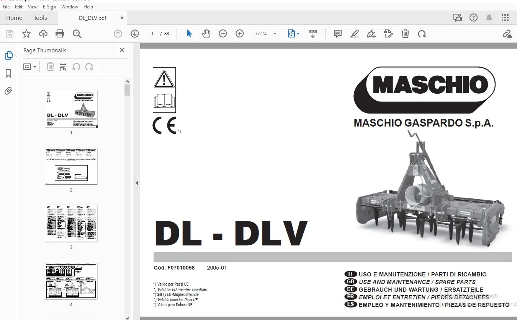Activate the Hand pan tool

pos(206,34)
